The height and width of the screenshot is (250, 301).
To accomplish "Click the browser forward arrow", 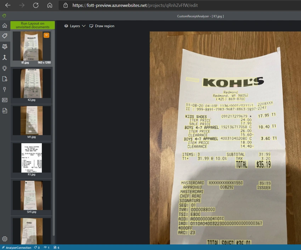I will 22,5.
